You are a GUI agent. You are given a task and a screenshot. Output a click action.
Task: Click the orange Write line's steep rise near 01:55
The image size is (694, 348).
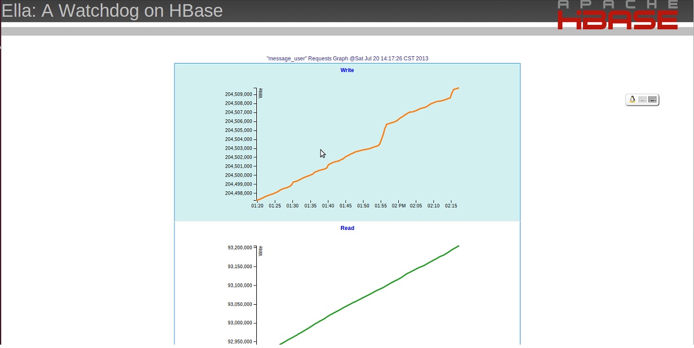(383, 134)
